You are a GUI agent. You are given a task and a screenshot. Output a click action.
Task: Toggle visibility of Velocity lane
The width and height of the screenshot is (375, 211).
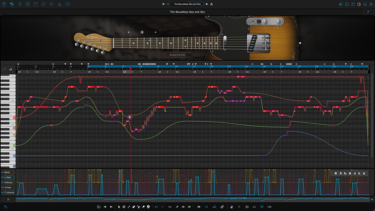[x=2, y=182]
